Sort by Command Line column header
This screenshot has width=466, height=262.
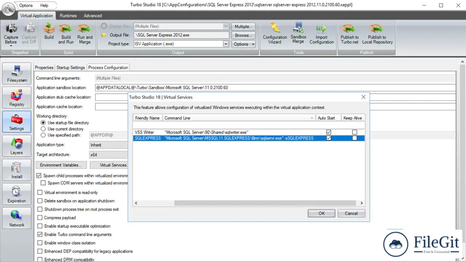[239, 118]
